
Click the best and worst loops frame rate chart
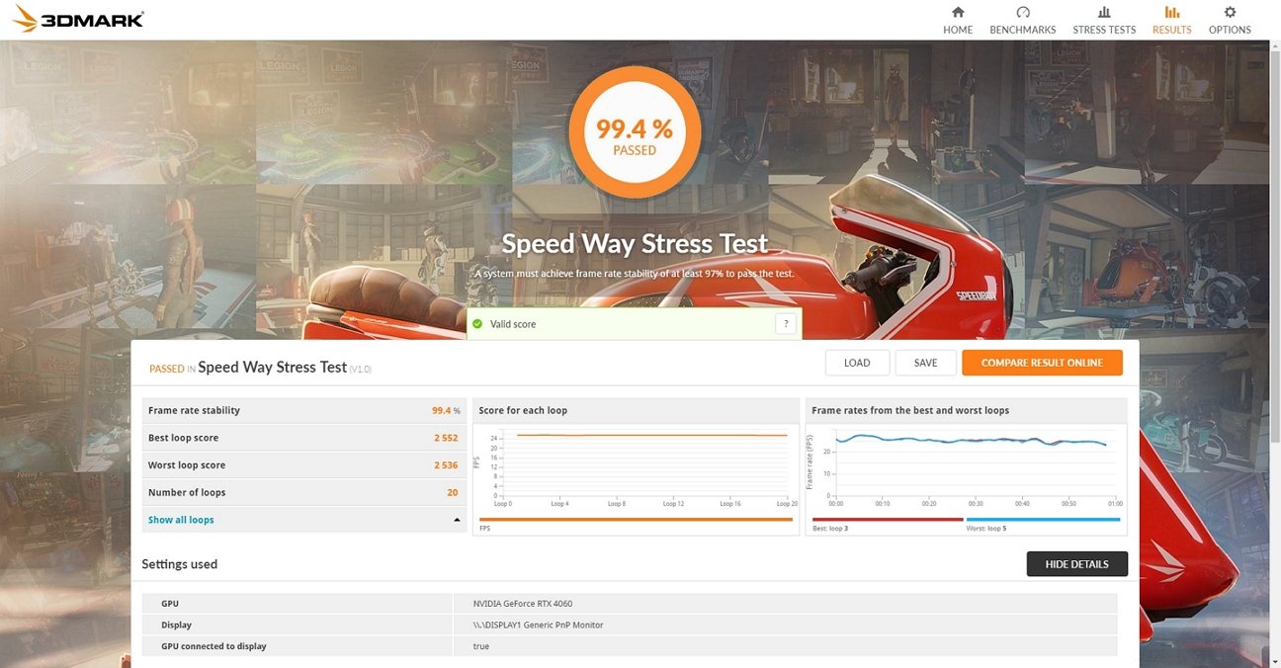click(x=967, y=479)
